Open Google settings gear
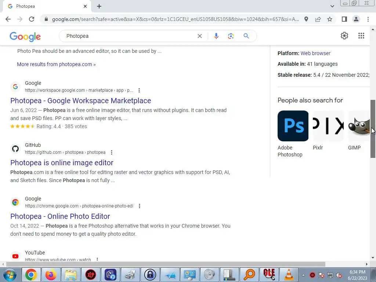This screenshot has height=282, width=376. coord(344,36)
